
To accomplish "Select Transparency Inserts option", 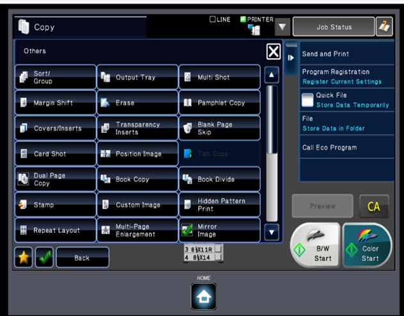I will pyautogui.click(x=137, y=128).
